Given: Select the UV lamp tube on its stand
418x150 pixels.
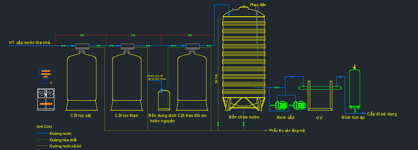Looking at the screenshot, I should pyautogui.click(x=320, y=87).
